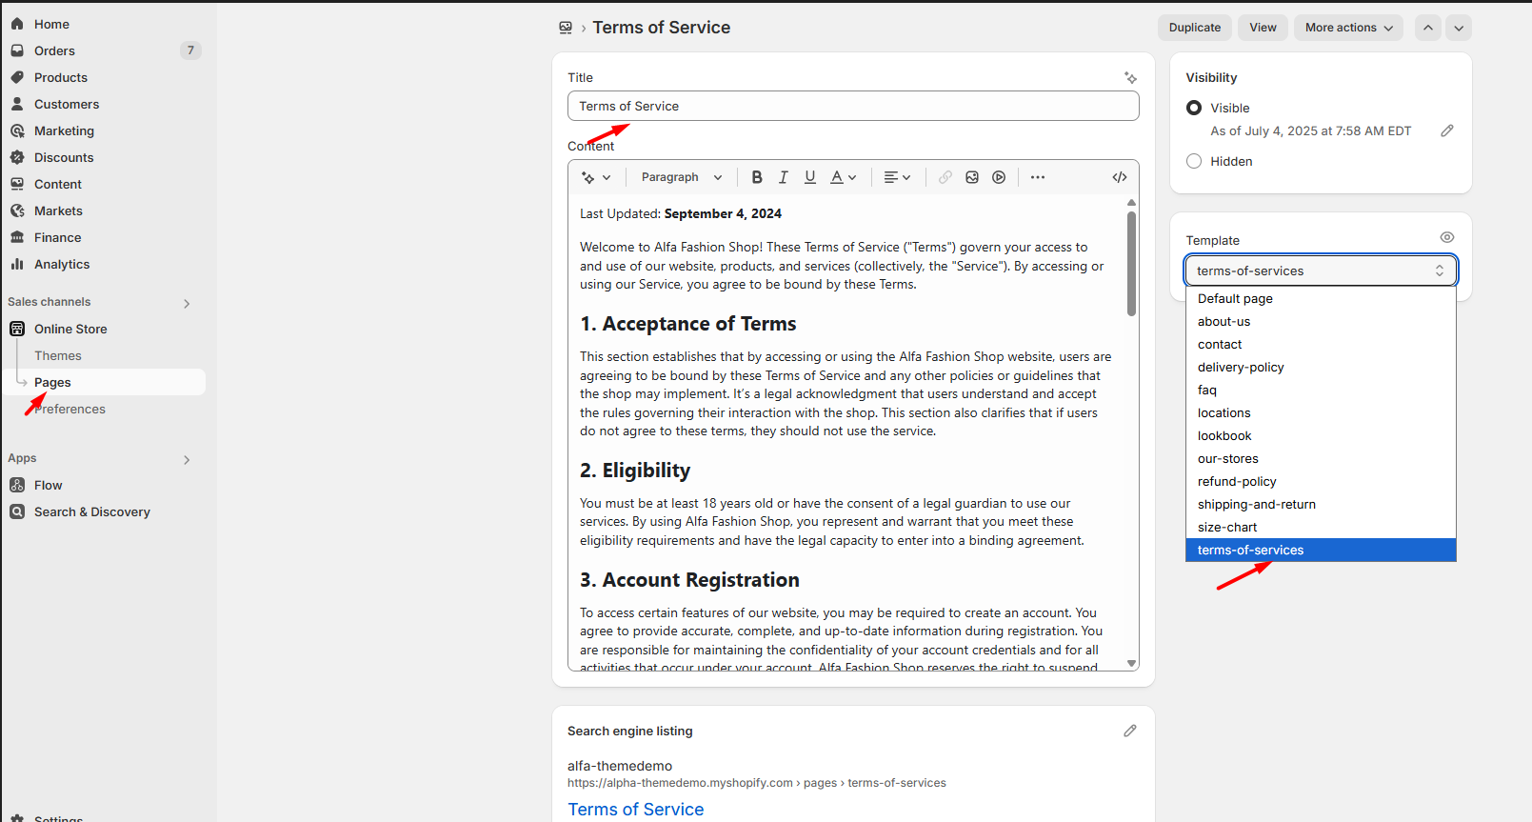
Task: Choose highlighted terms-of-services option
Action: pos(1321,550)
